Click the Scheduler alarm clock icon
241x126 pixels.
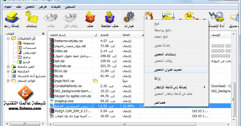[x=148, y=16]
